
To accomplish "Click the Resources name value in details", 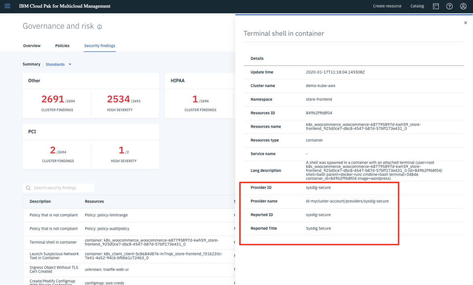I will [363, 127].
